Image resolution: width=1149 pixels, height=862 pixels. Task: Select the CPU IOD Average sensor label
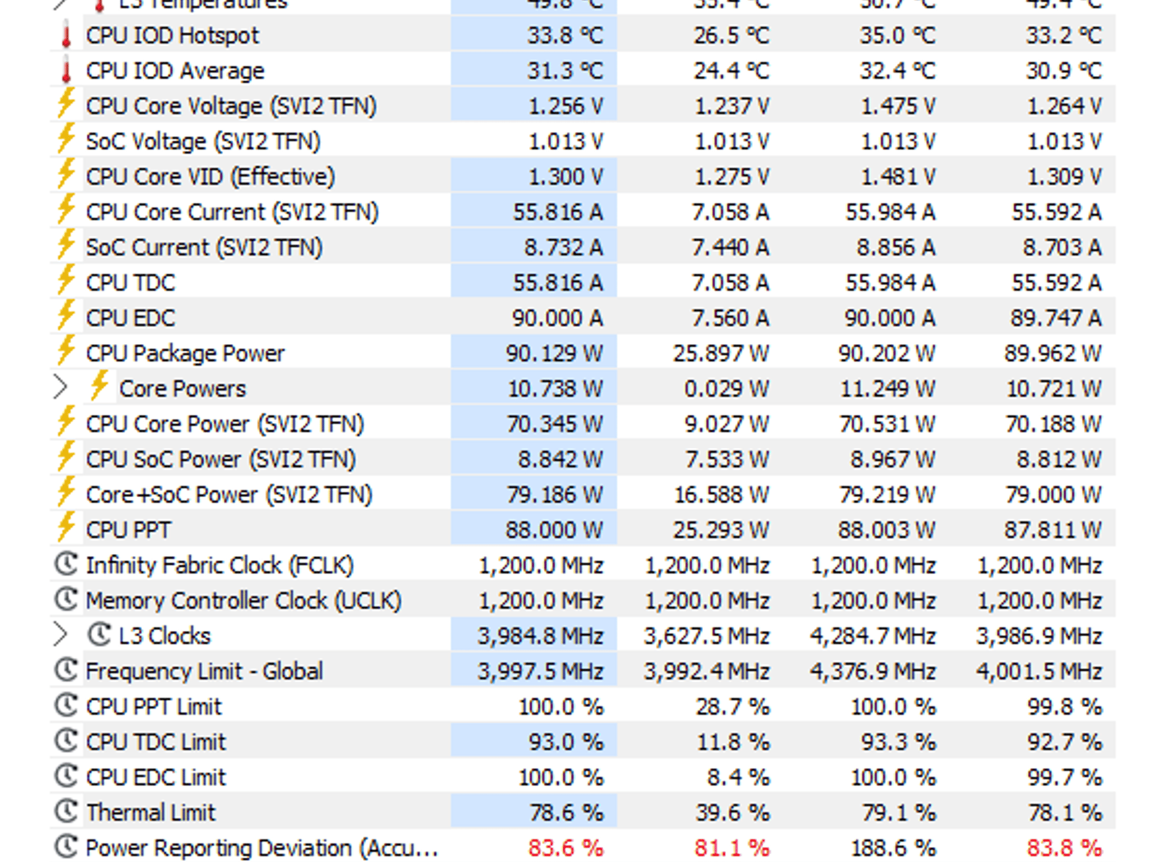pos(175,71)
